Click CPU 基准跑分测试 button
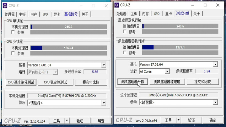 click(x=21, y=82)
